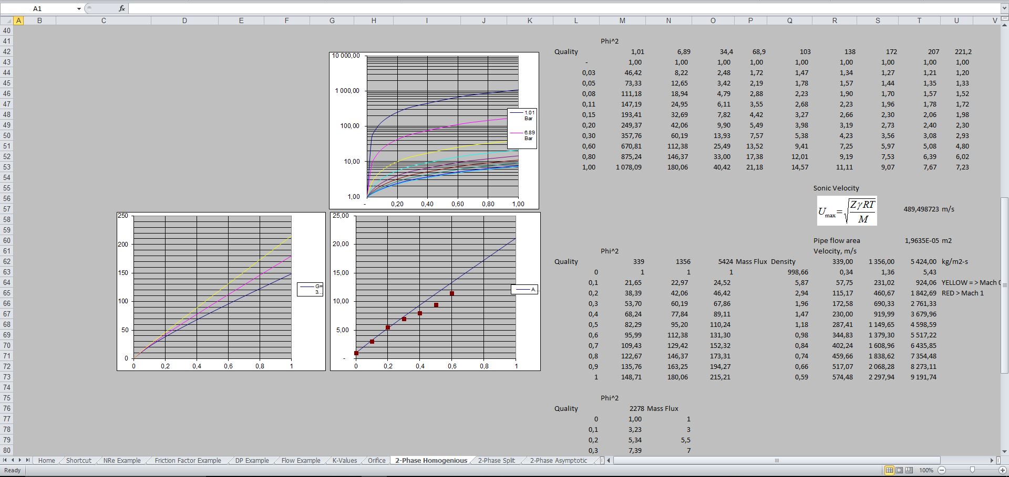The height and width of the screenshot is (477, 1009).
Task: Select column R header
Action: (x=835, y=20)
